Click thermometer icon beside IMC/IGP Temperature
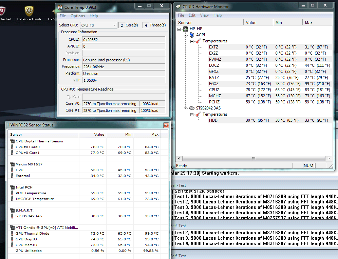The width and height of the screenshot is (338, 259). click(x=12, y=199)
